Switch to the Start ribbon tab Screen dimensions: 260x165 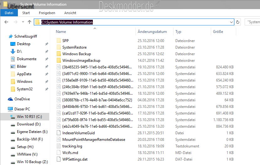[x=26, y=13]
